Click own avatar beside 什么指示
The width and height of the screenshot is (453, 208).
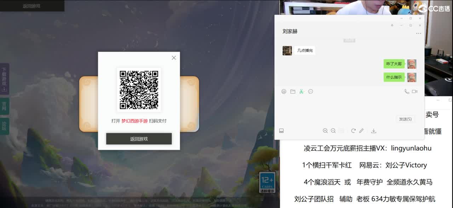point(412,77)
